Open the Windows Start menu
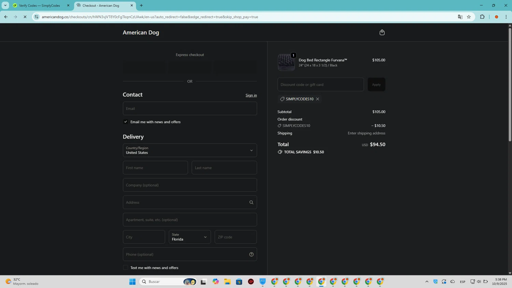The width and height of the screenshot is (512, 288). (132, 282)
